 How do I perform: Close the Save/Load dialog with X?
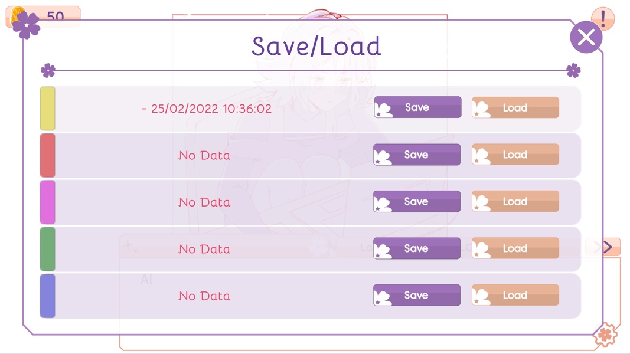[586, 37]
